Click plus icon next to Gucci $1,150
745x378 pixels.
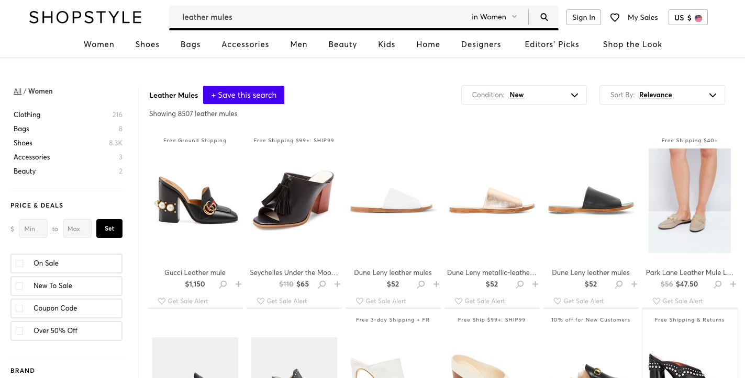(x=238, y=284)
